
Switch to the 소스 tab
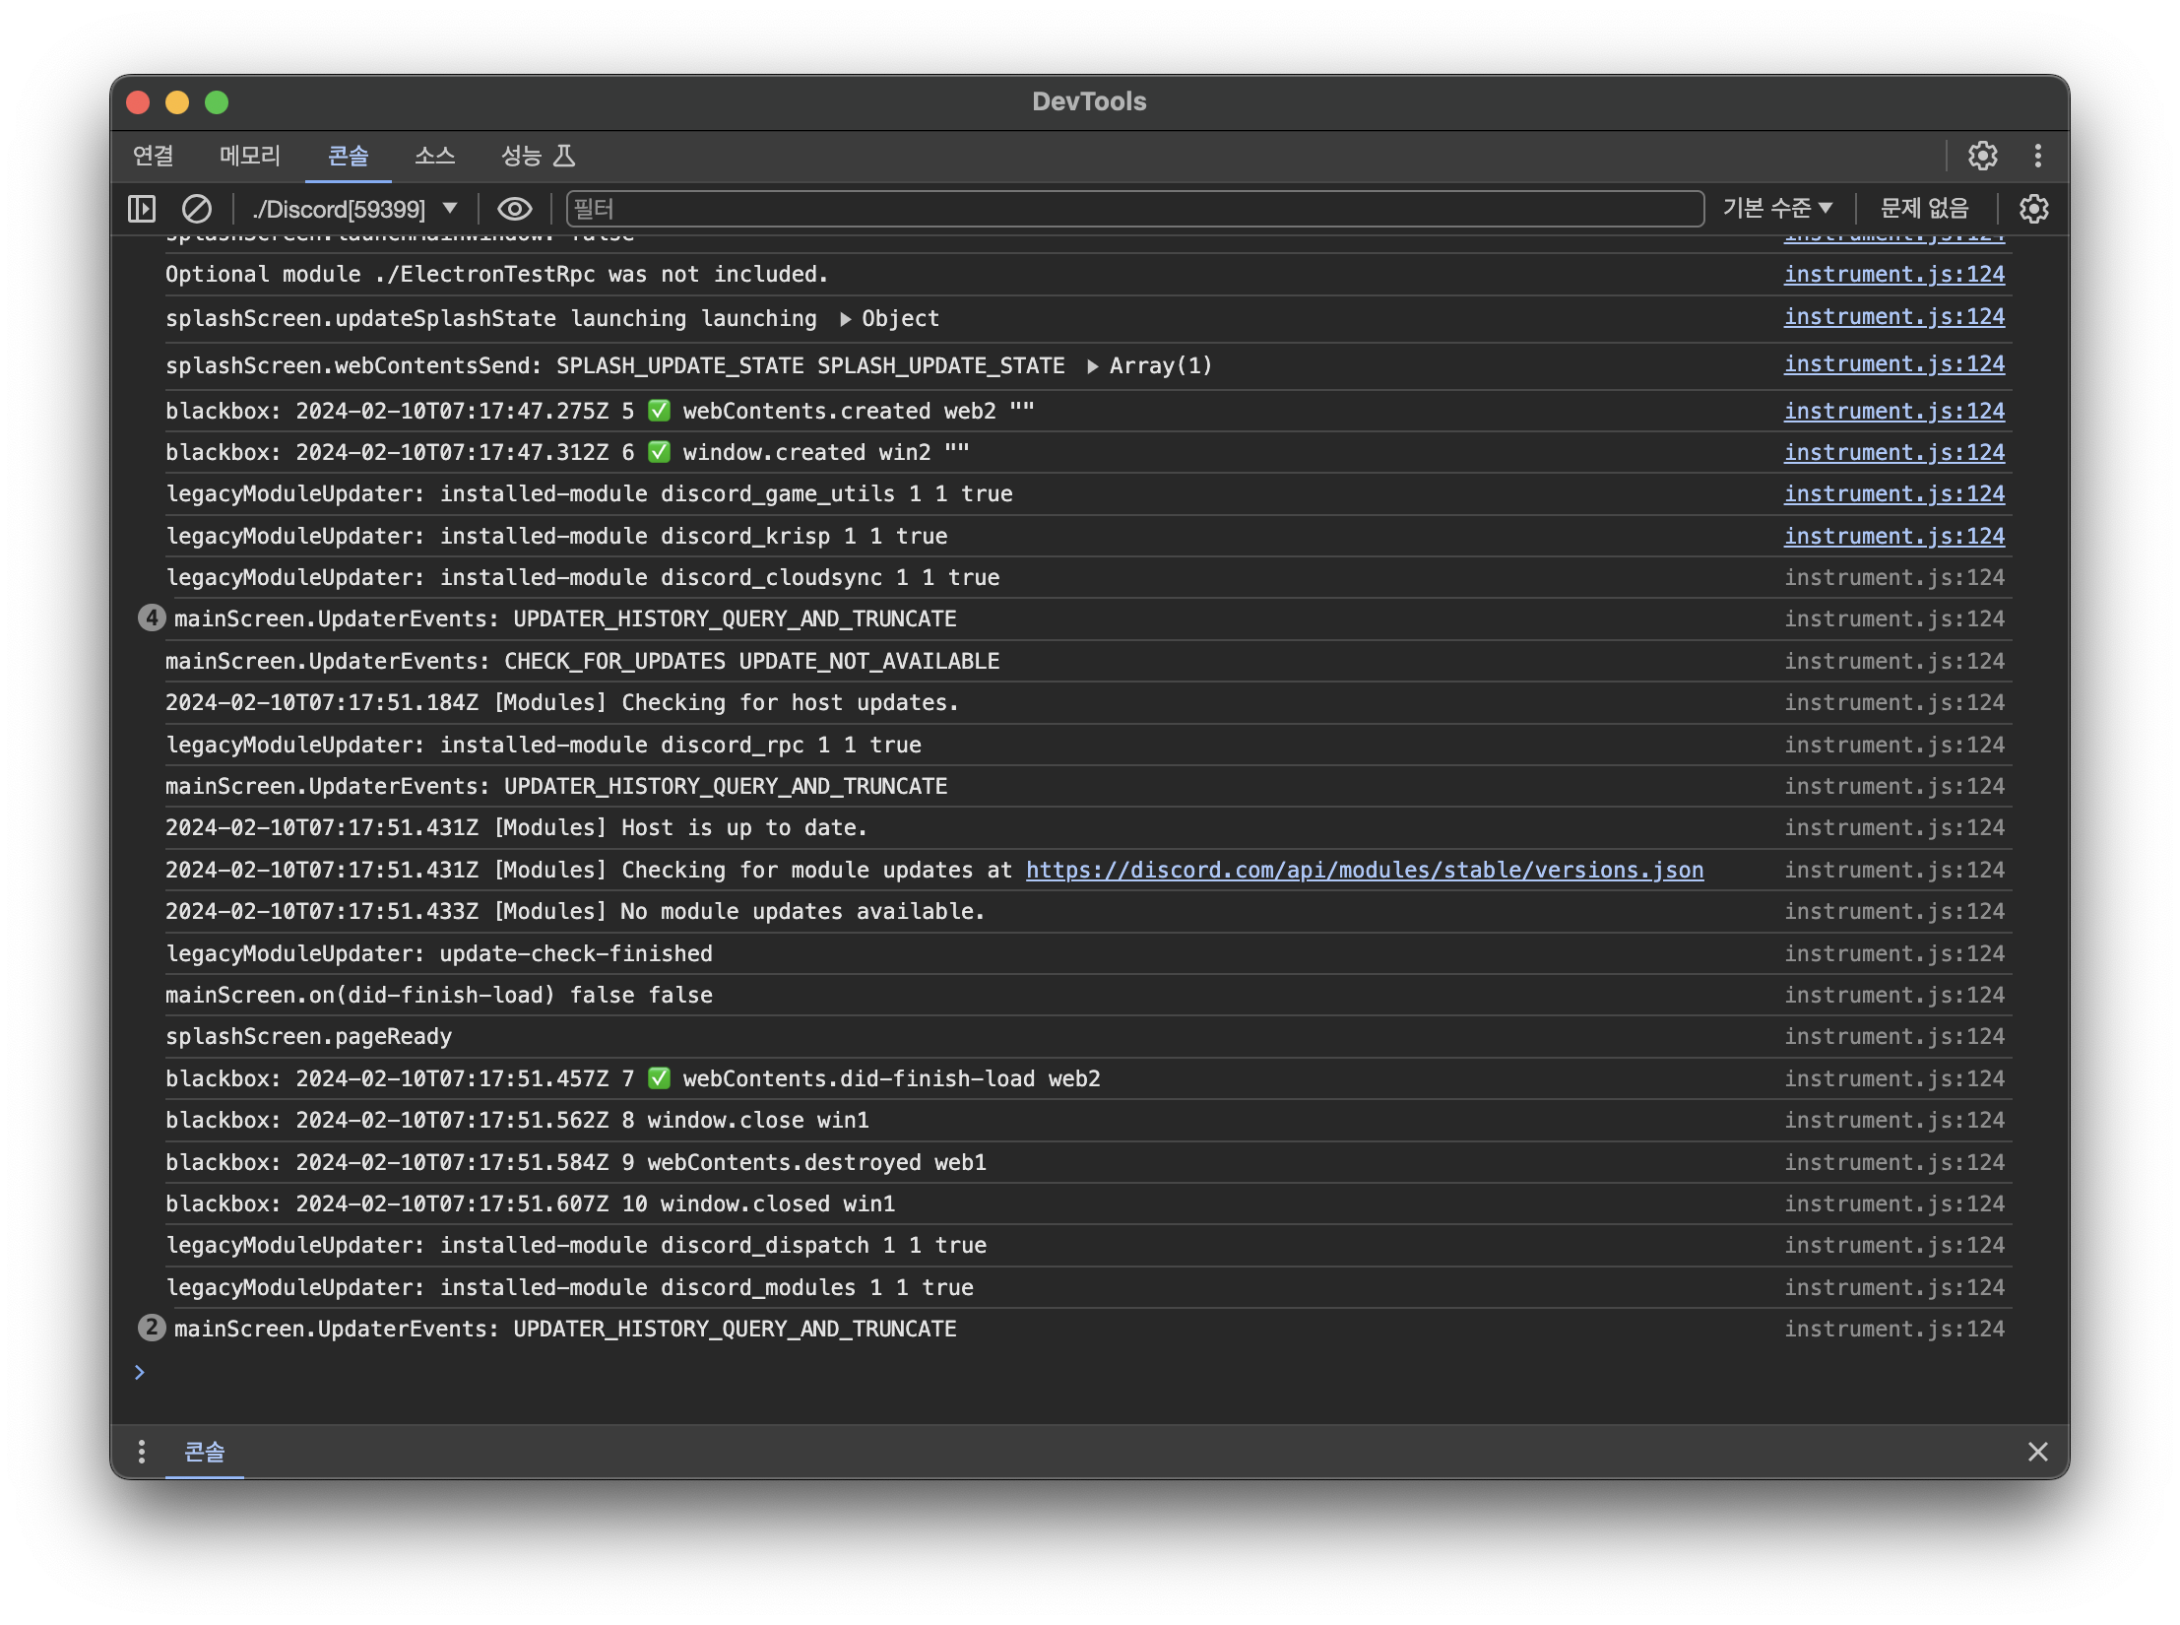[x=434, y=156]
